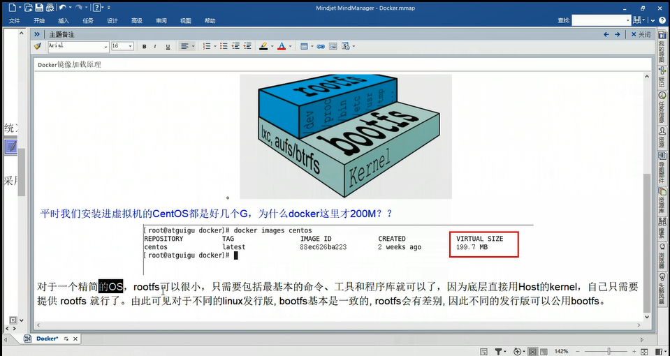Expand the undo history dropdown arrow
The image size is (670, 356).
(70, 8)
